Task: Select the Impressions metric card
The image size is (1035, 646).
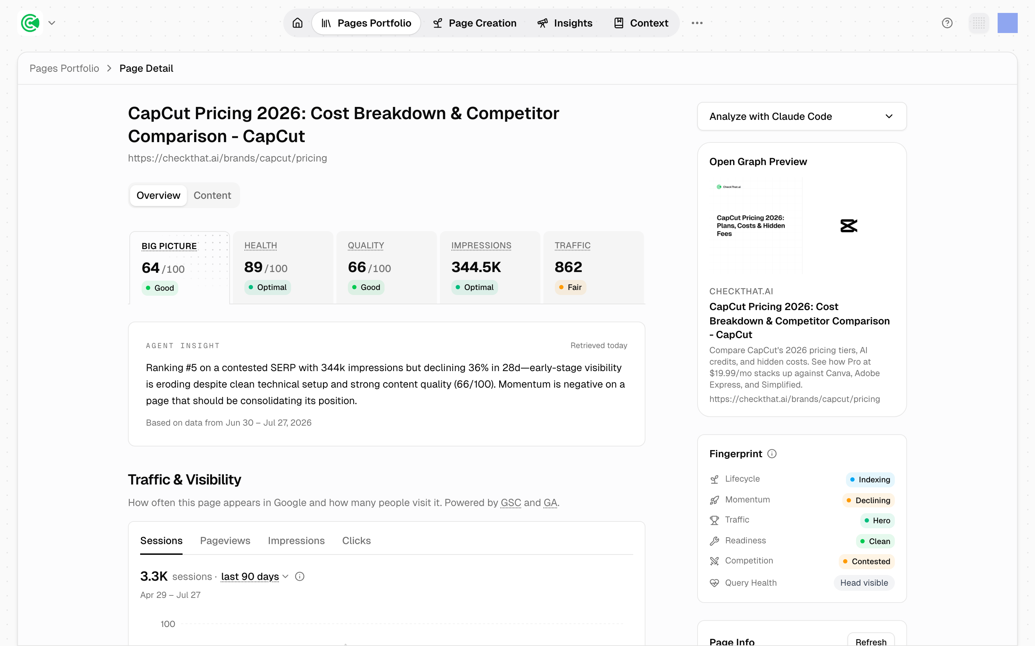Action: pyautogui.click(x=490, y=267)
